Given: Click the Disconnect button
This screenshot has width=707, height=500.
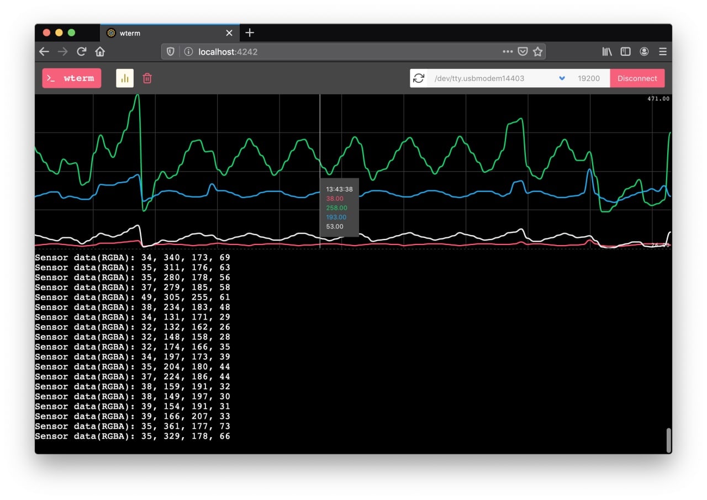Looking at the screenshot, I should [637, 78].
